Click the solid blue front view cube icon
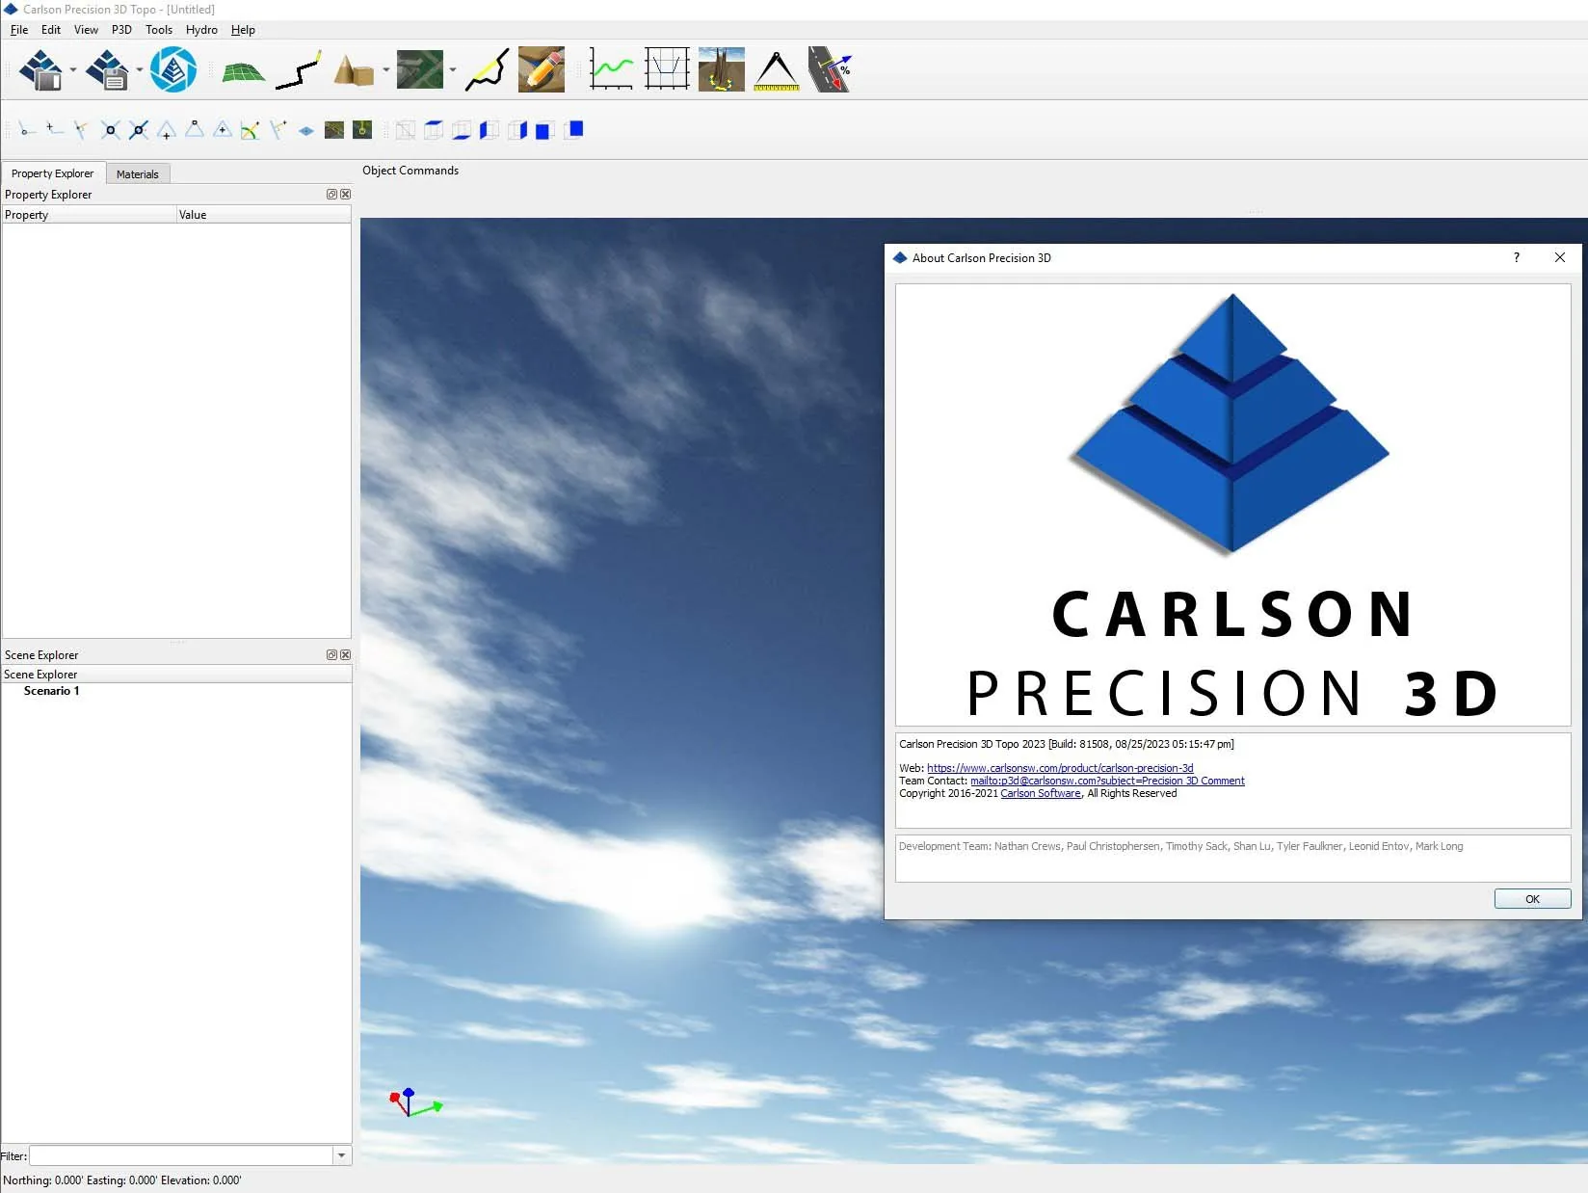The height and width of the screenshot is (1193, 1588). 543,131
